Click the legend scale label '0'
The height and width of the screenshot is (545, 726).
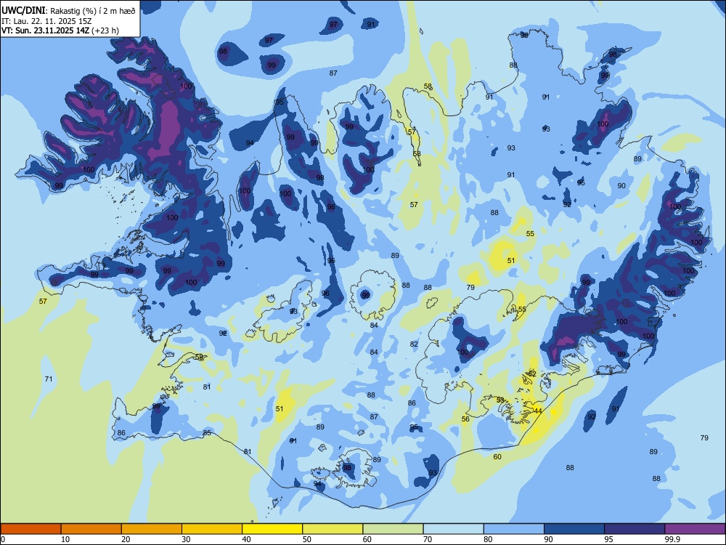[3, 539]
